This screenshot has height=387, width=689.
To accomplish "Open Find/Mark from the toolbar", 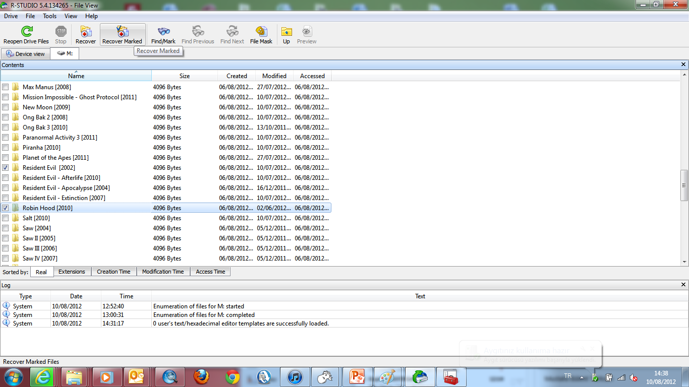I will click(163, 32).
